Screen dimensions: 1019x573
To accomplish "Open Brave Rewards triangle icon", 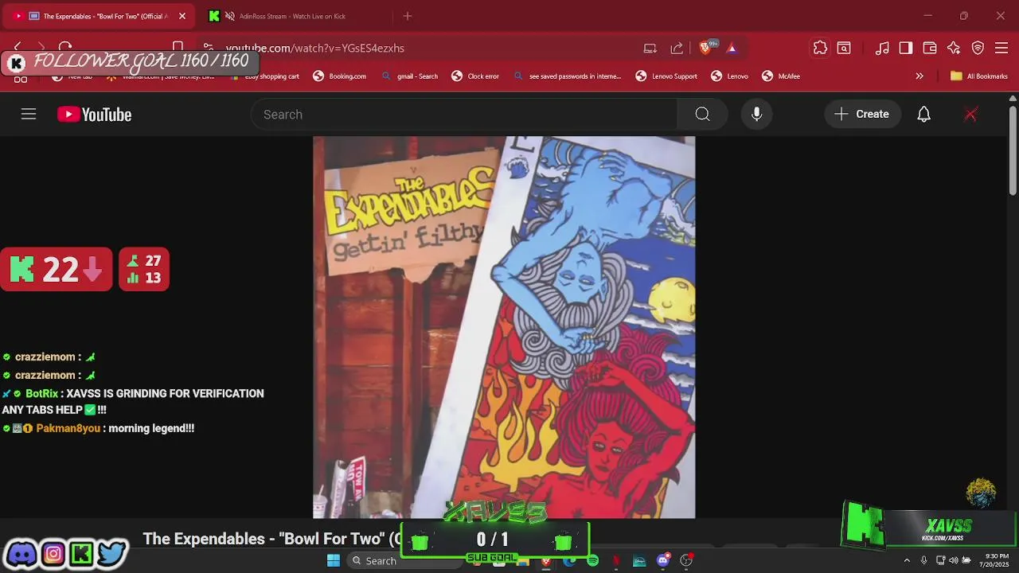I will (732, 48).
